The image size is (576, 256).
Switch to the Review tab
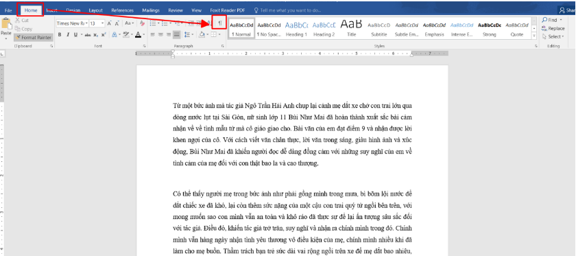[176, 10]
